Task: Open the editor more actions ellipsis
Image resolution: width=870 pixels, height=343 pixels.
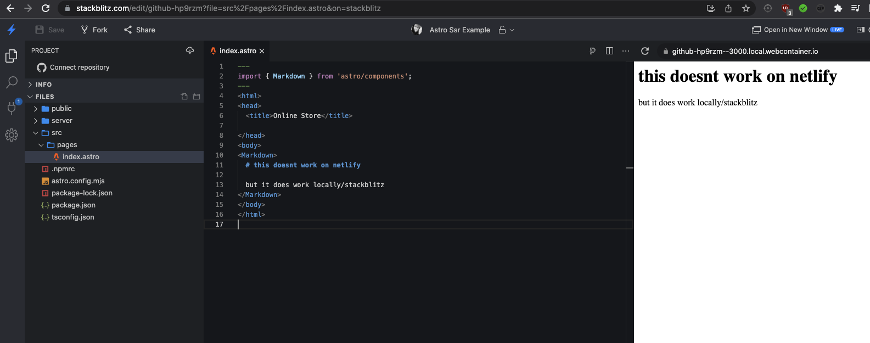Action: pyautogui.click(x=626, y=51)
